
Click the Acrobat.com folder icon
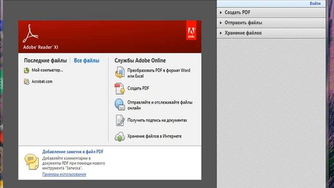(x=27, y=81)
